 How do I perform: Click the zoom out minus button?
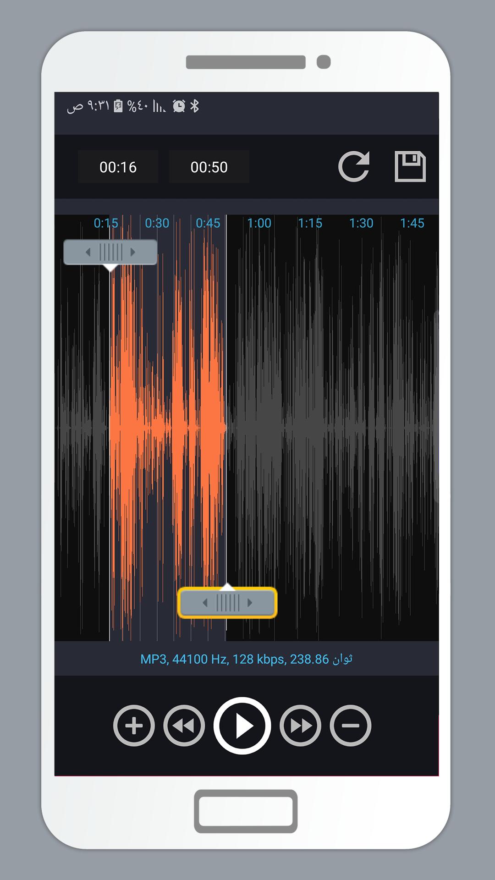pyautogui.click(x=351, y=726)
